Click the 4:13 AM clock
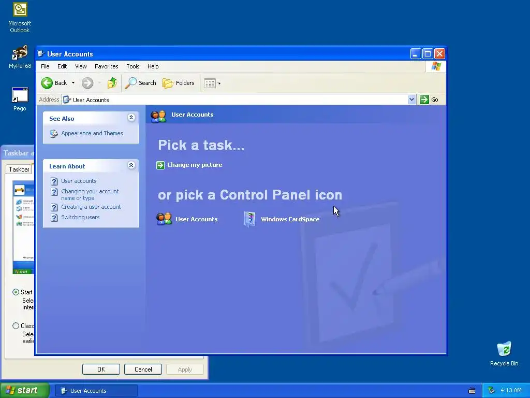 511,390
